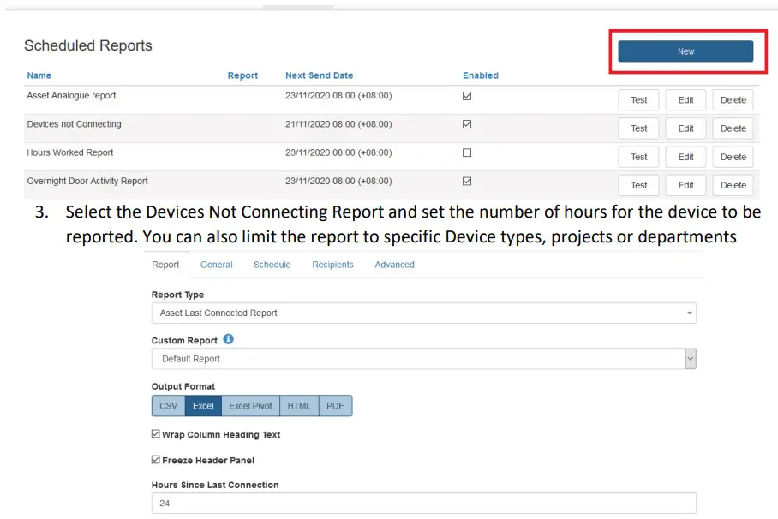Delete the Hours Worked Report
Image resolution: width=778 pixels, height=519 pixels.
[x=733, y=157]
